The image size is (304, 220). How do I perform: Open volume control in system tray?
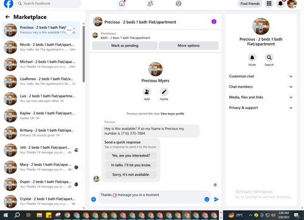pos(274,215)
